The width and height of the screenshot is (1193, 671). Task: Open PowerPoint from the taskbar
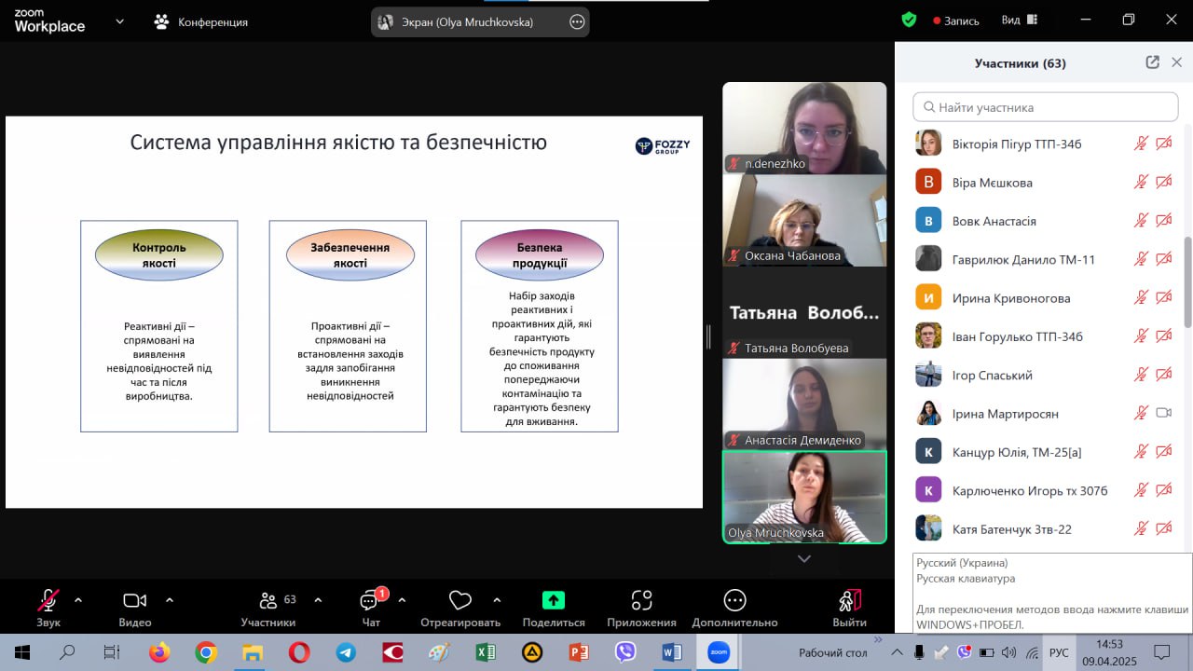coord(579,652)
